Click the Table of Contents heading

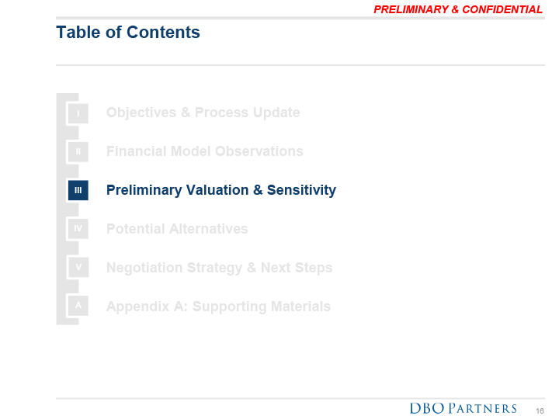point(128,33)
